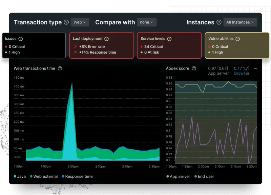Click 0 Critical in the Vulnerabilities card
The height and width of the screenshot is (195, 271).
point(218,47)
